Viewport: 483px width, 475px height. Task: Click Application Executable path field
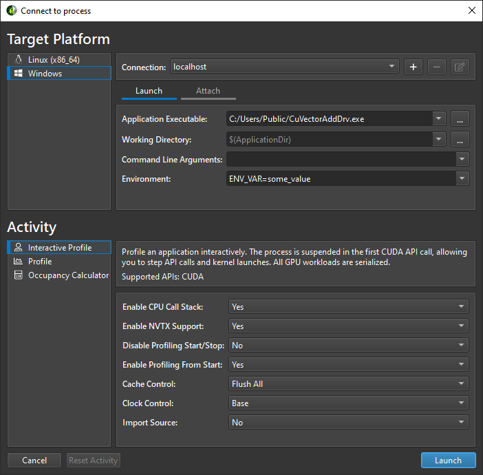pyautogui.click(x=330, y=118)
